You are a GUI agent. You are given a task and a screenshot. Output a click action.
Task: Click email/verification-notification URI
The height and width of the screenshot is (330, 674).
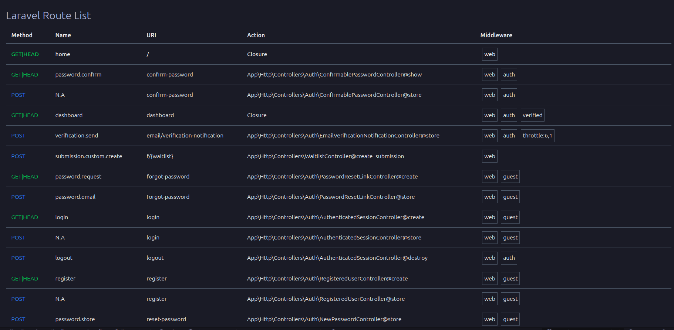coord(185,136)
